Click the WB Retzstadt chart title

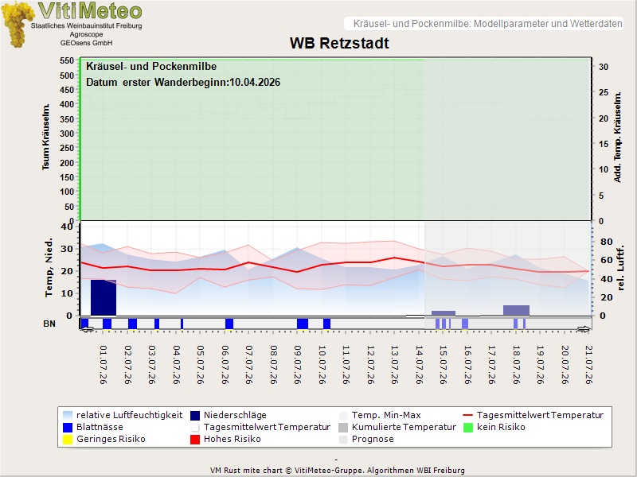coord(339,43)
